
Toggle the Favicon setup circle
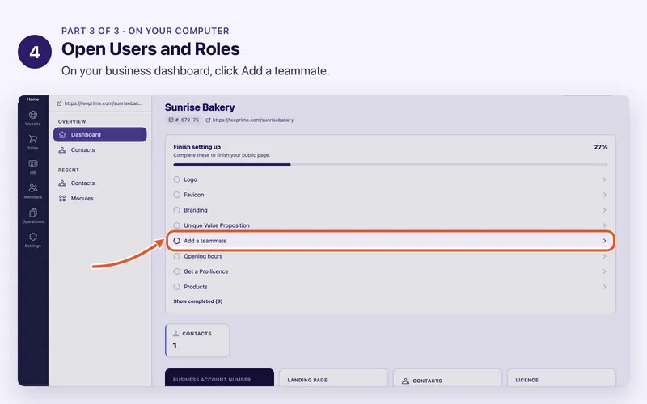click(x=176, y=195)
